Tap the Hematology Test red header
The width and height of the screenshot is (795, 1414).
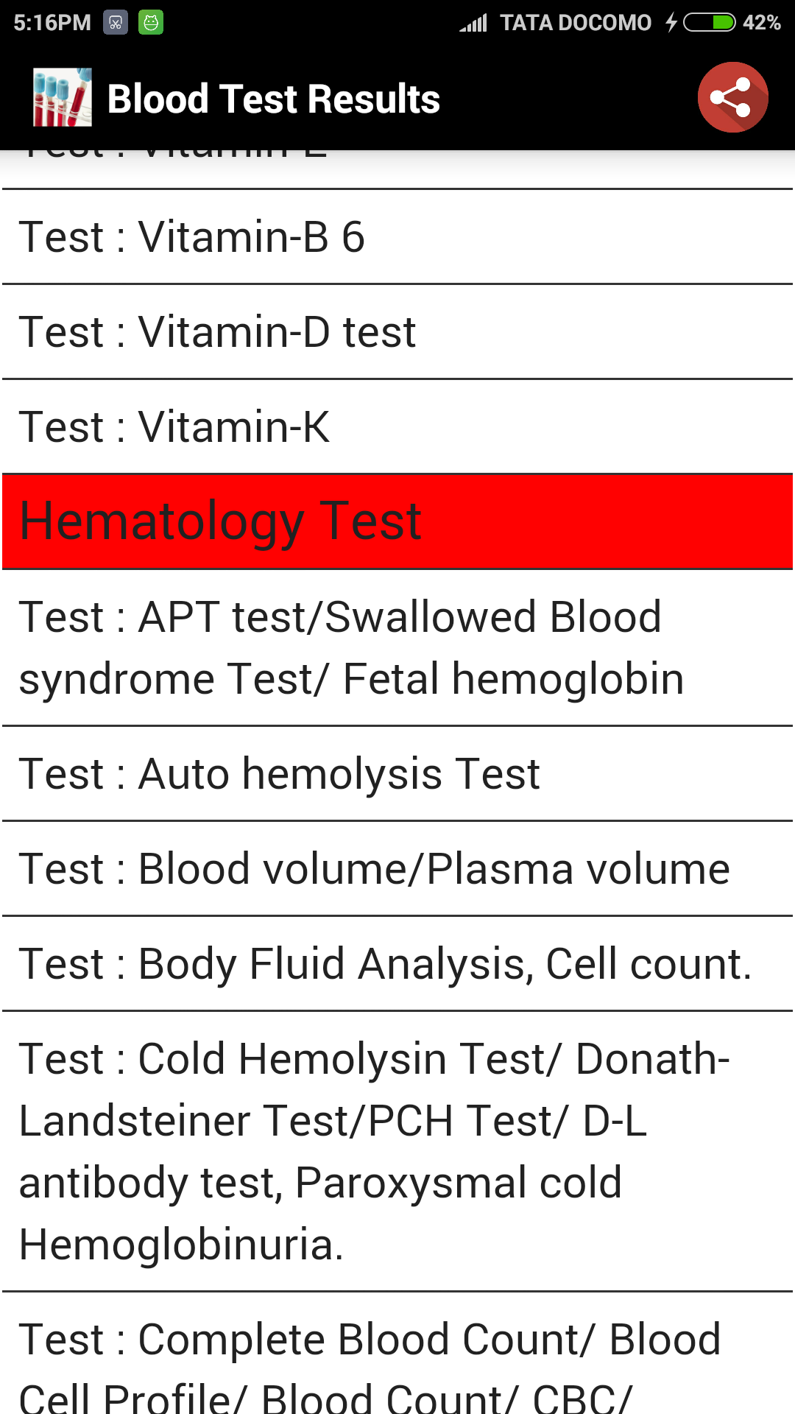(x=397, y=521)
